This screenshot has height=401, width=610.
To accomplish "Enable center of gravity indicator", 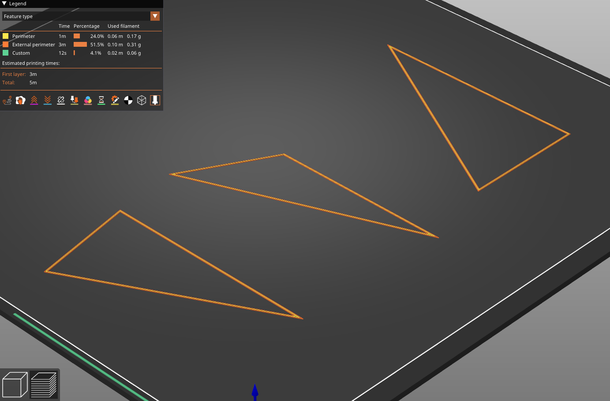I will click(x=128, y=100).
